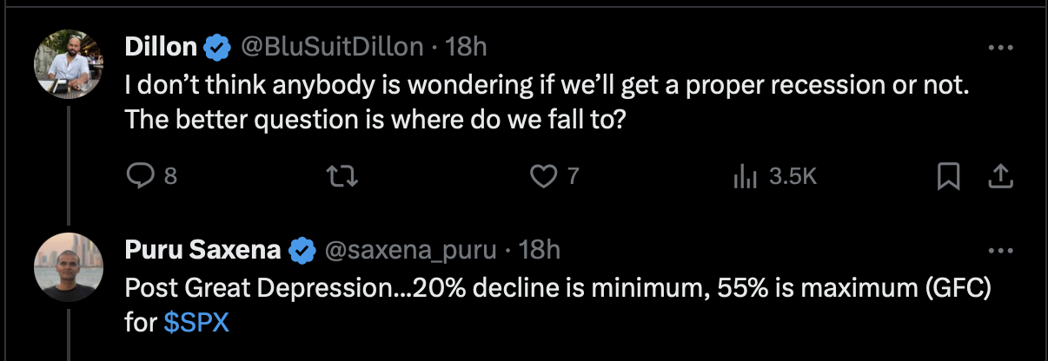
Task: Click the Puru Saxena display name
Action: tap(203, 251)
